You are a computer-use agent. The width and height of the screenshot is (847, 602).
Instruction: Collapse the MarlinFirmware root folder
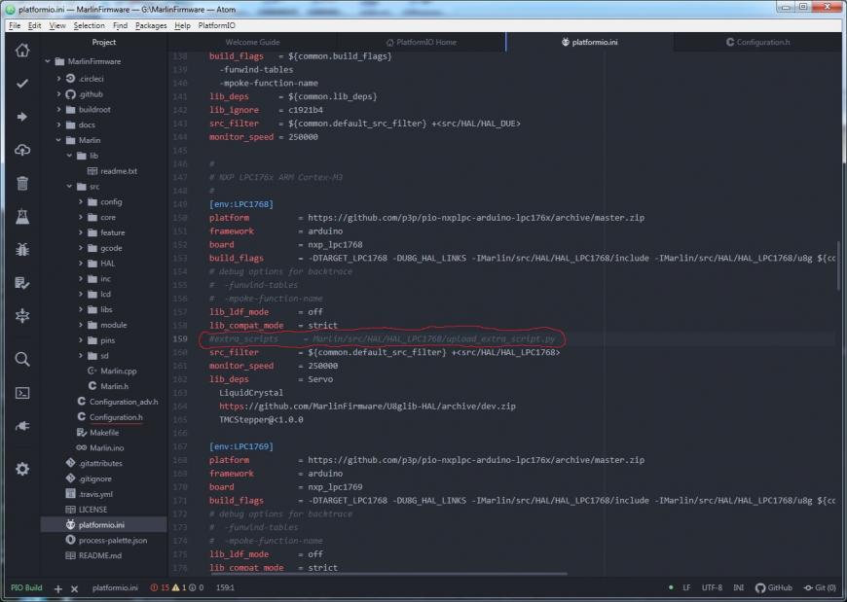point(48,61)
